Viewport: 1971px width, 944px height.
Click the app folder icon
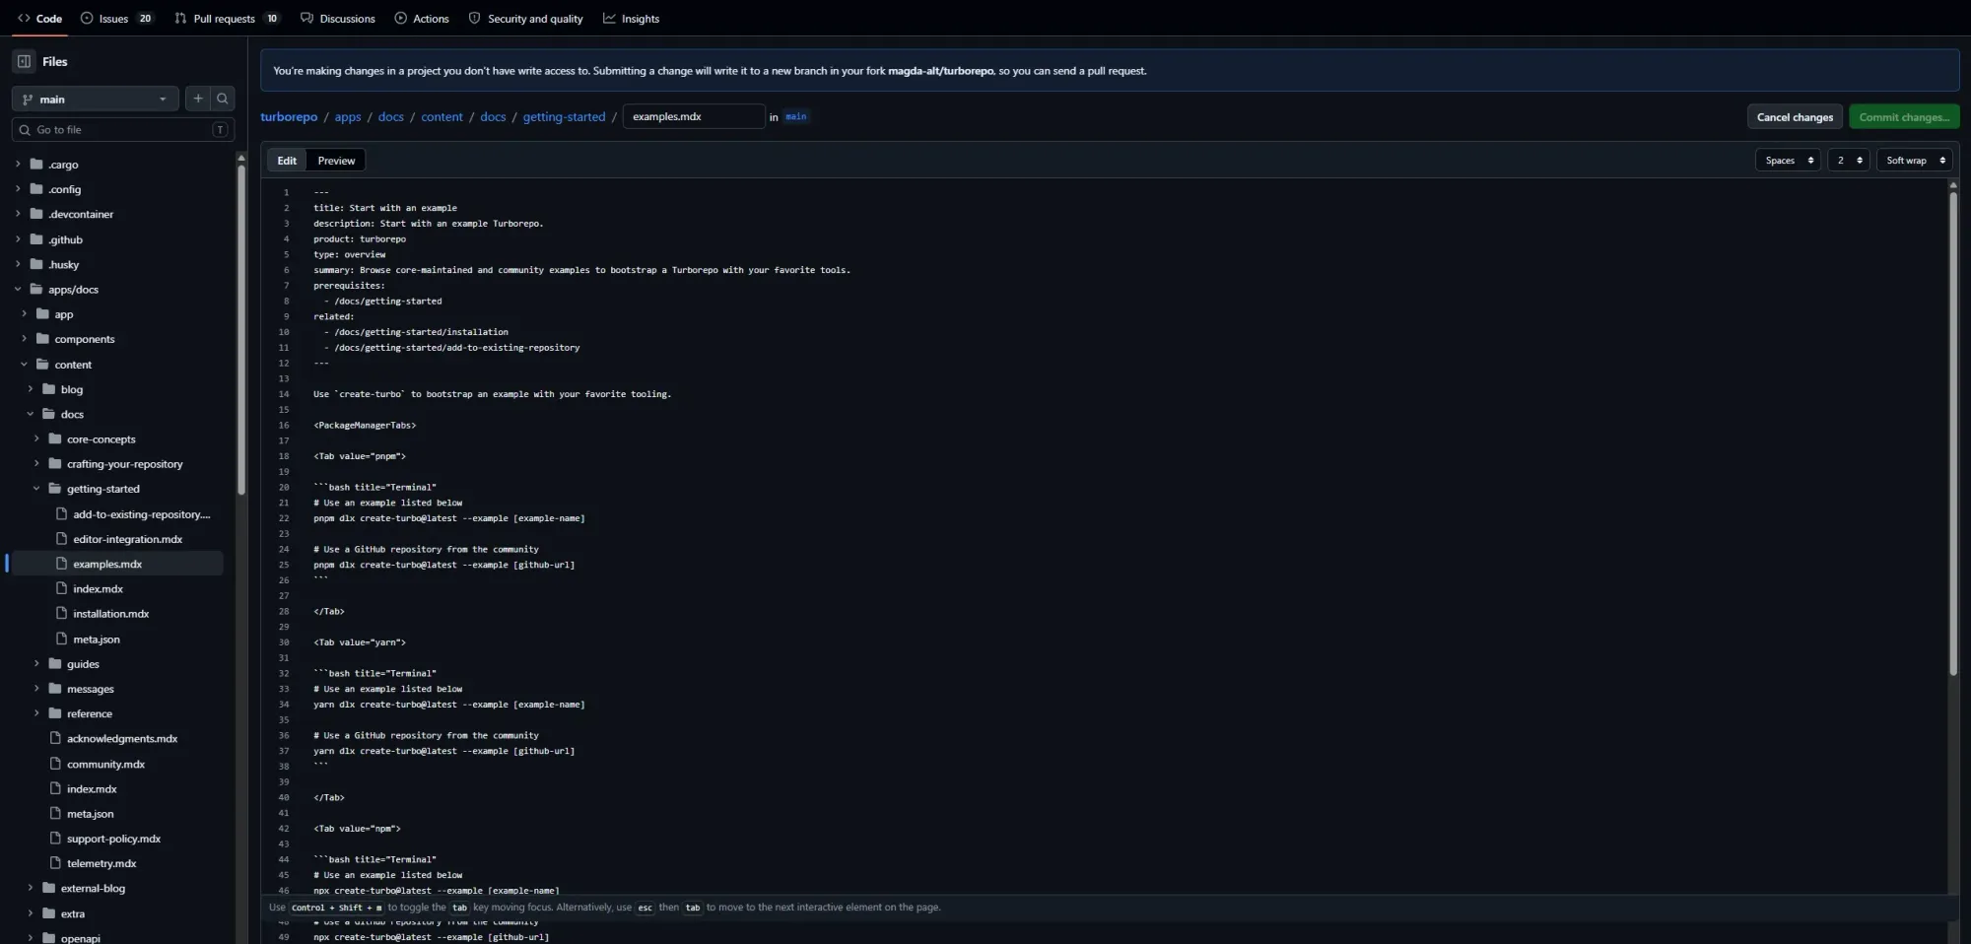[42, 313]
